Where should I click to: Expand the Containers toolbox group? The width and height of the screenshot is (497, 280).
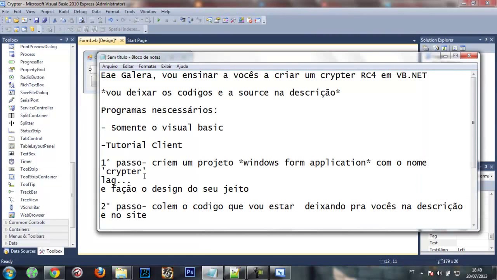[x=6, y=229]
